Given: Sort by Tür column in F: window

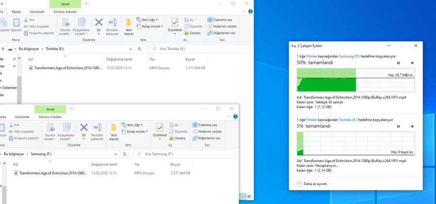Looking at the screenshot, I should pyautogui.click(x=150, y=164).
